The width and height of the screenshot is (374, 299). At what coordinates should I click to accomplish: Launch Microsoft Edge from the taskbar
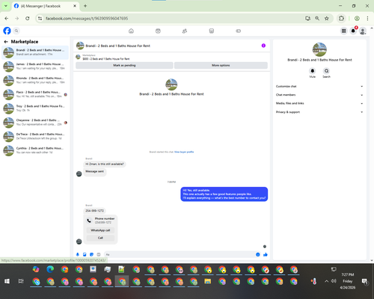click(50, 269)
